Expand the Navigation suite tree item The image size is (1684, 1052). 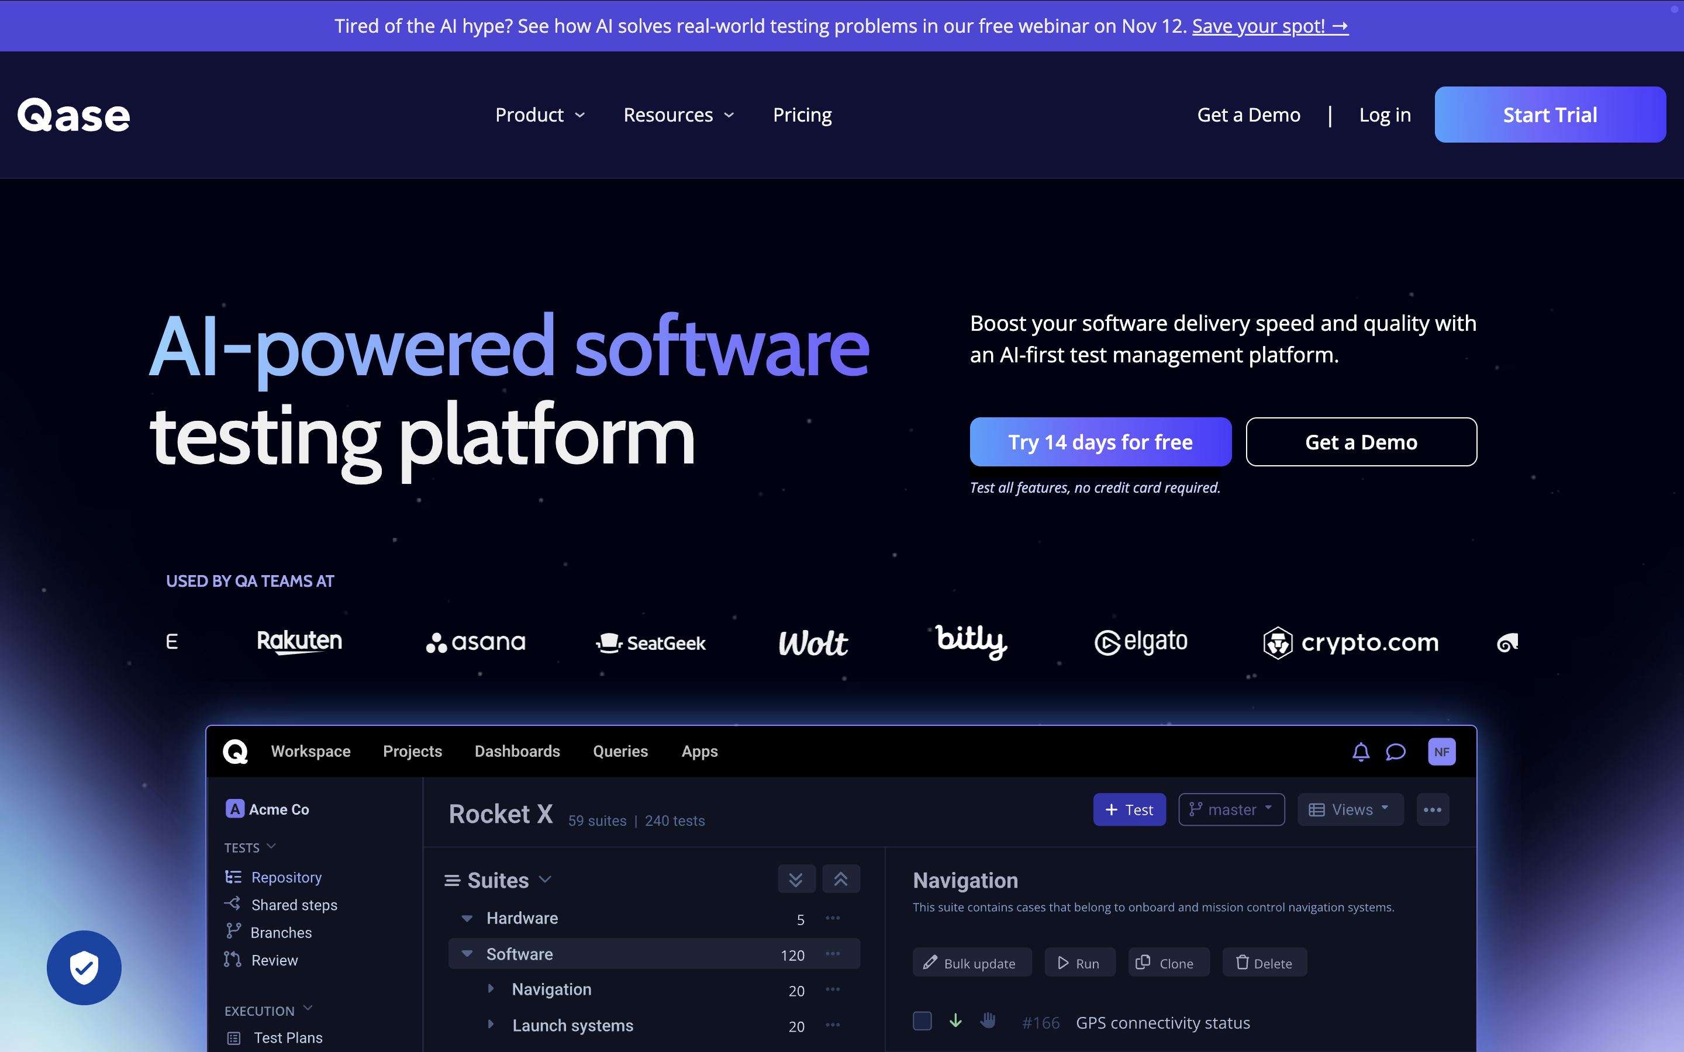pos(491,989)
